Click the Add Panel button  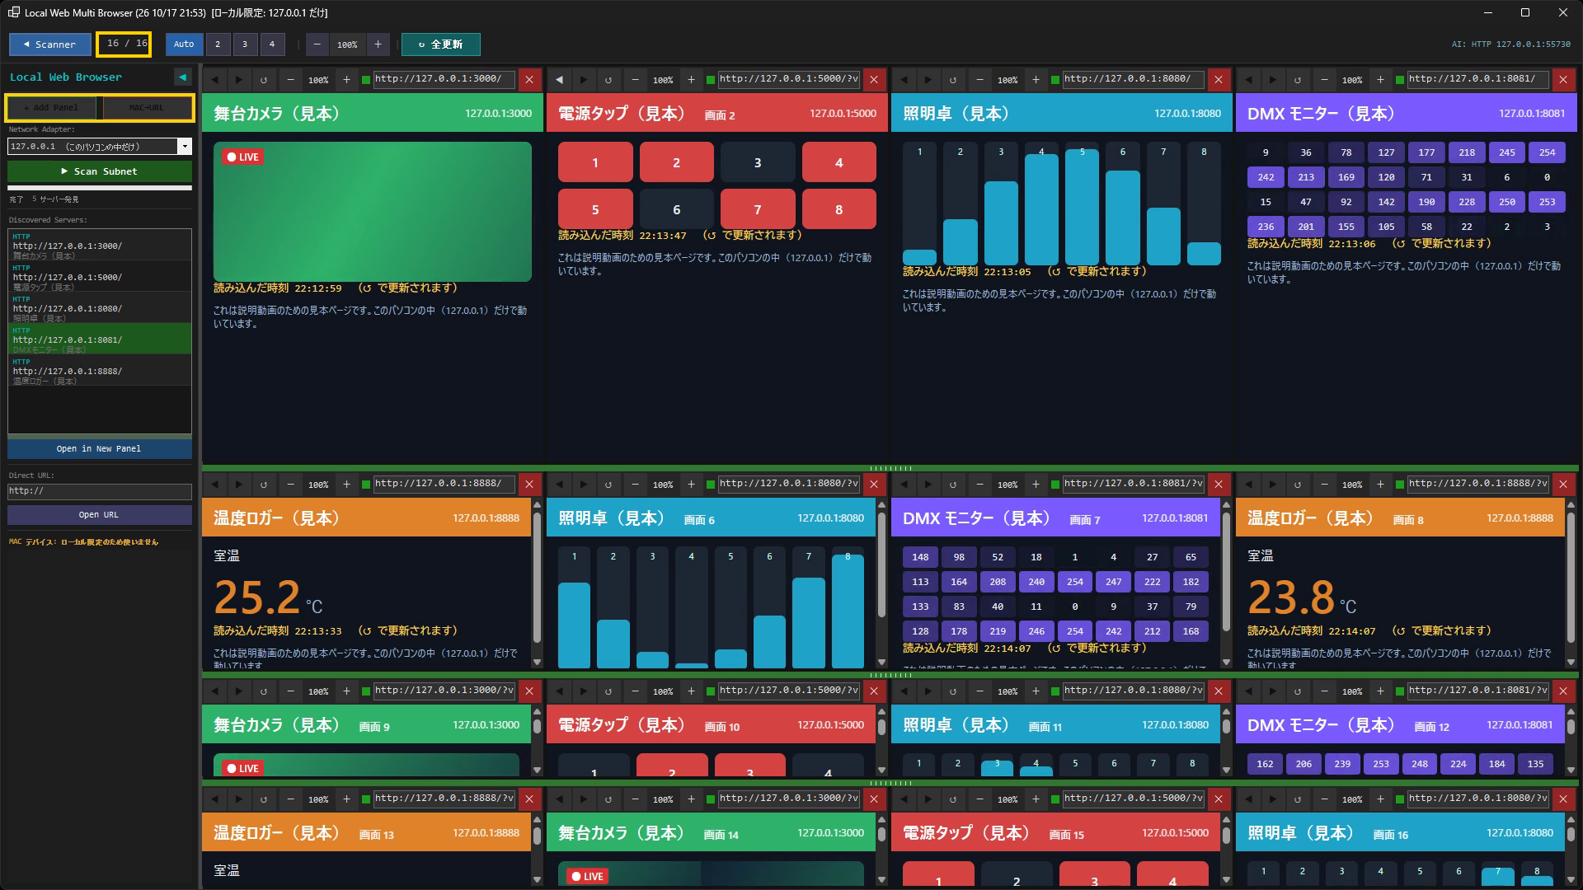51,108
